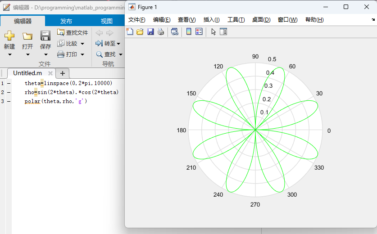Click Open File icon in Figure toolbar

(140, 31)
